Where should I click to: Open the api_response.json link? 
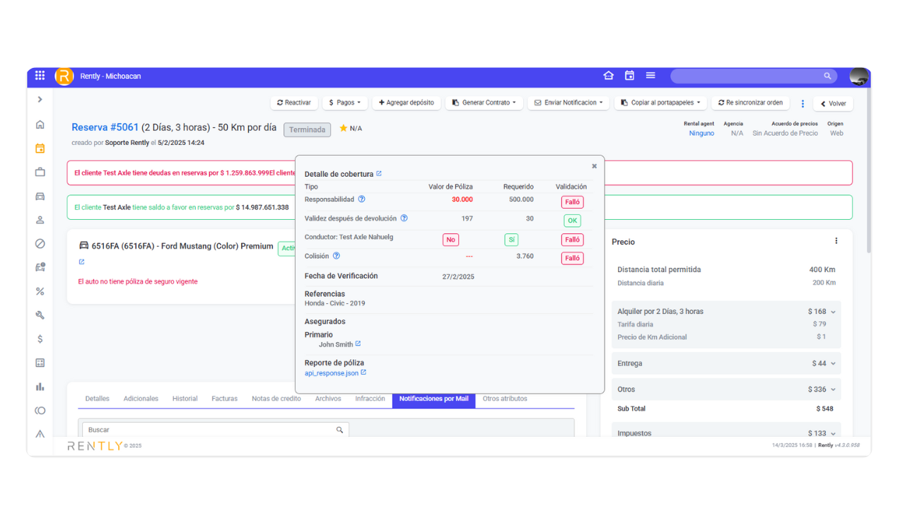[x=332, y=373]
